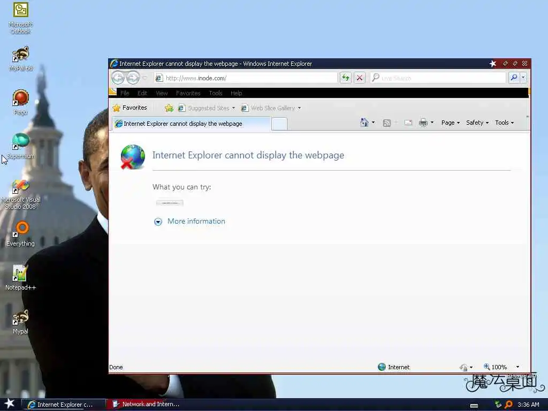Viewport: 548px width, 411px height.
Task: Click the Forward navigation button
Action: pyautogui.click(x=133, y=78)
